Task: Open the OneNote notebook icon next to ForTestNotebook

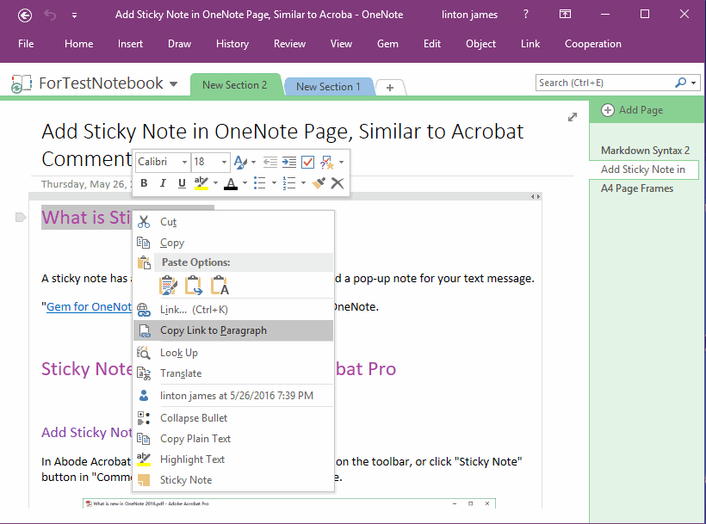Action: [18, 83]
